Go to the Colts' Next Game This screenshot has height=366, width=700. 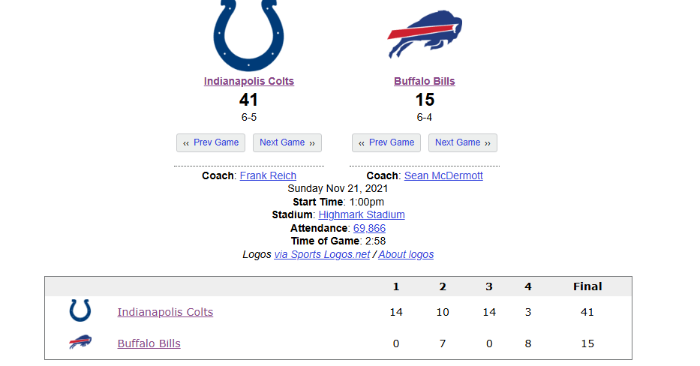tap(287, 142)
